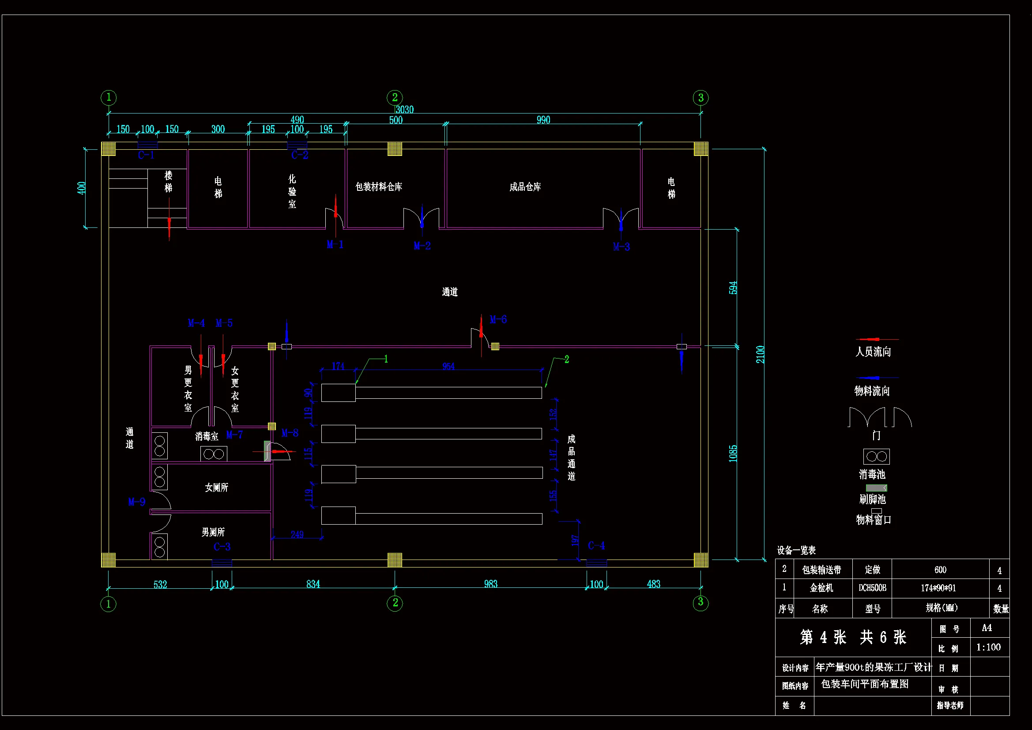Image resolution: width=1032 pixels, height=730 pixels.
Task: Select the DCH500B model cell
Action: [872, 588]
